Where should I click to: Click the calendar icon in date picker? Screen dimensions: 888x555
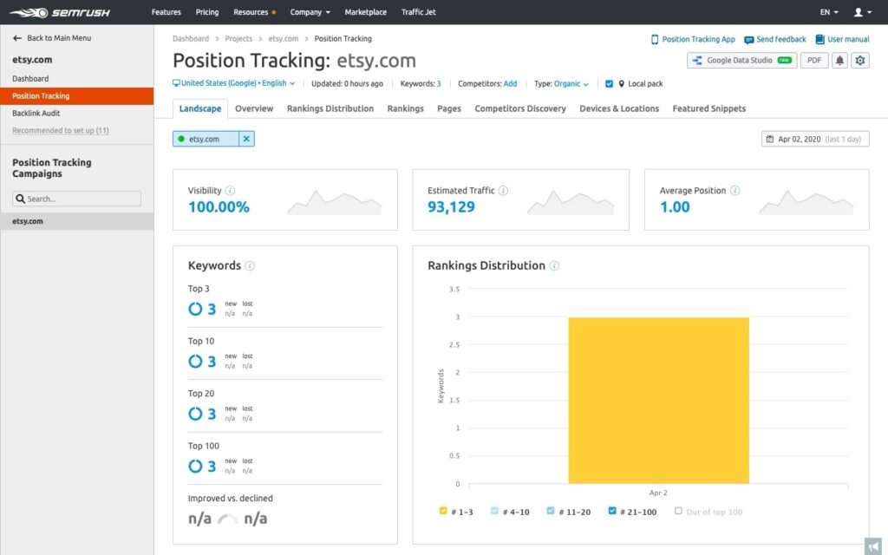(x=770, y=139)
